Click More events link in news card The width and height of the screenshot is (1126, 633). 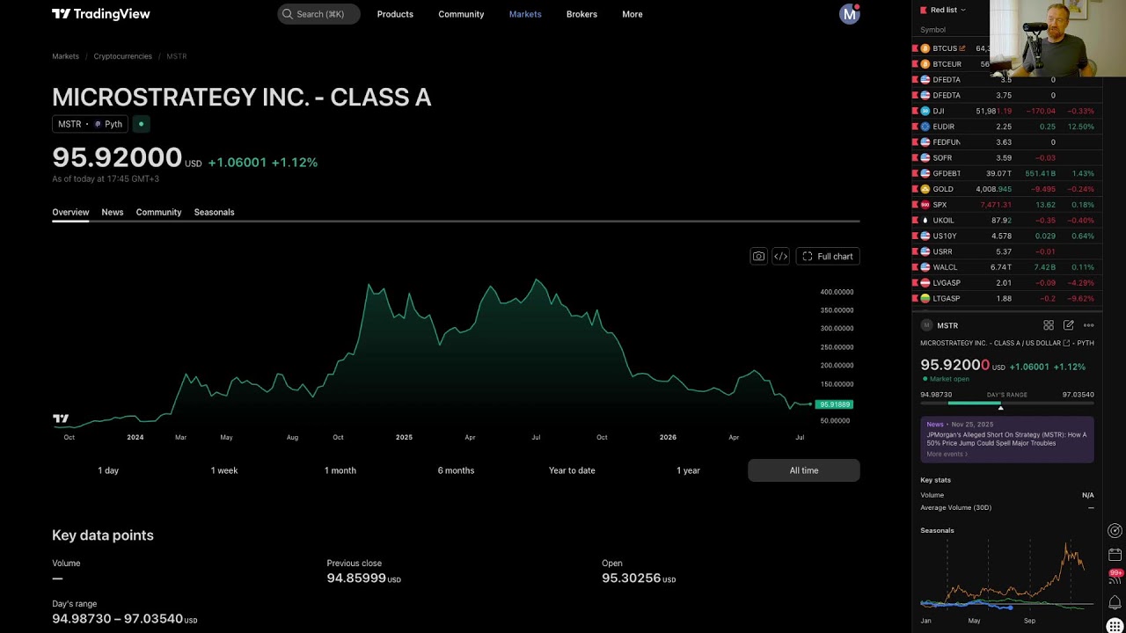[947, 455]
